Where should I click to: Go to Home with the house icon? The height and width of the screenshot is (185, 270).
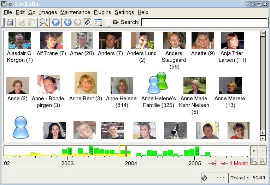56,22
